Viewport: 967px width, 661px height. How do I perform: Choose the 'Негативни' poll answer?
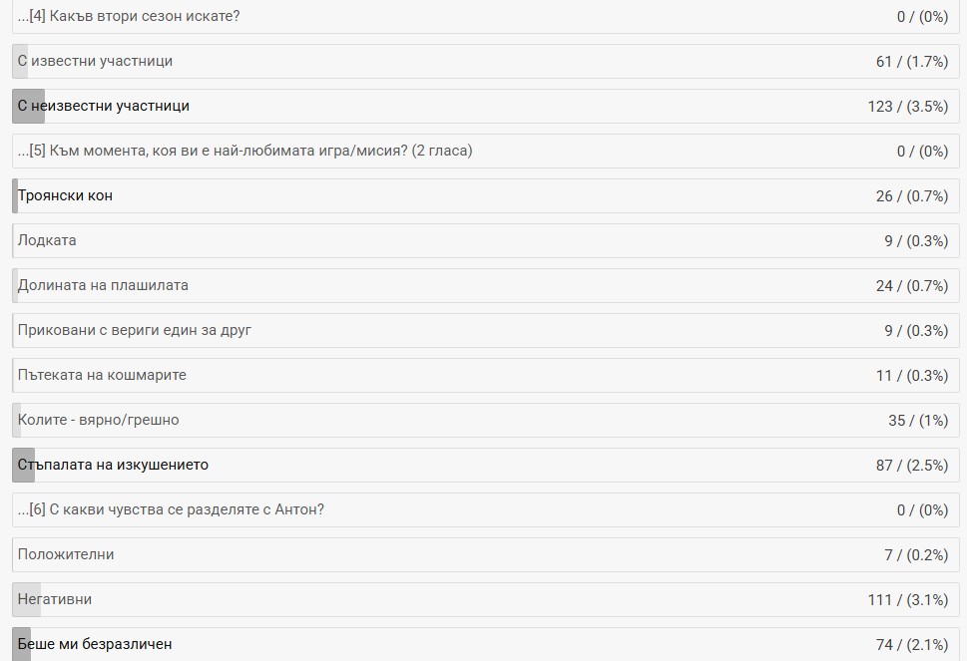click(55, 600)
